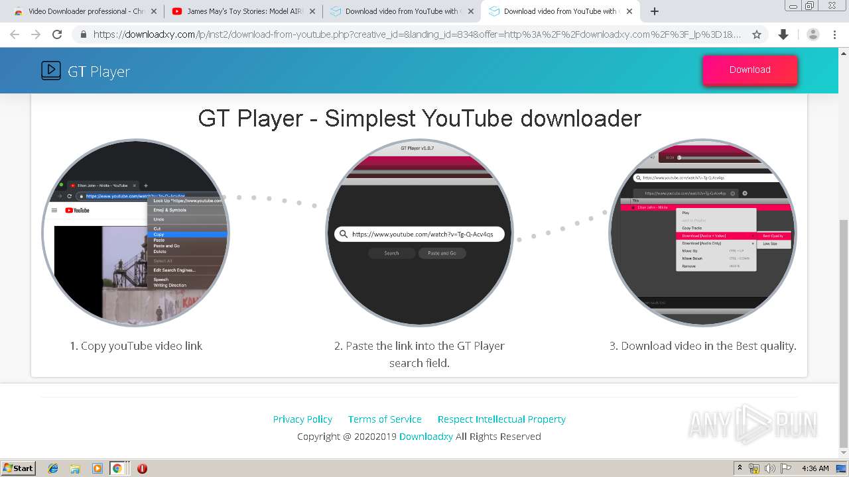Bookmark this page with star

tap(757, 34)
